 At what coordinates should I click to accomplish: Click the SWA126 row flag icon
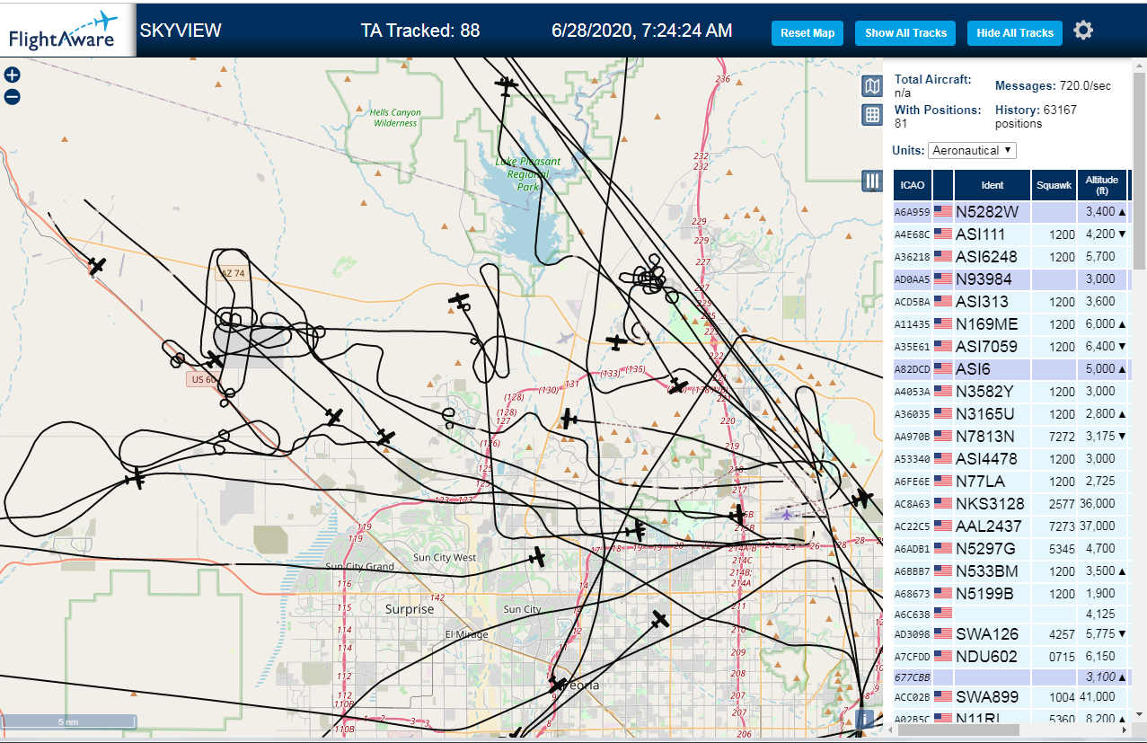point(943,634)
